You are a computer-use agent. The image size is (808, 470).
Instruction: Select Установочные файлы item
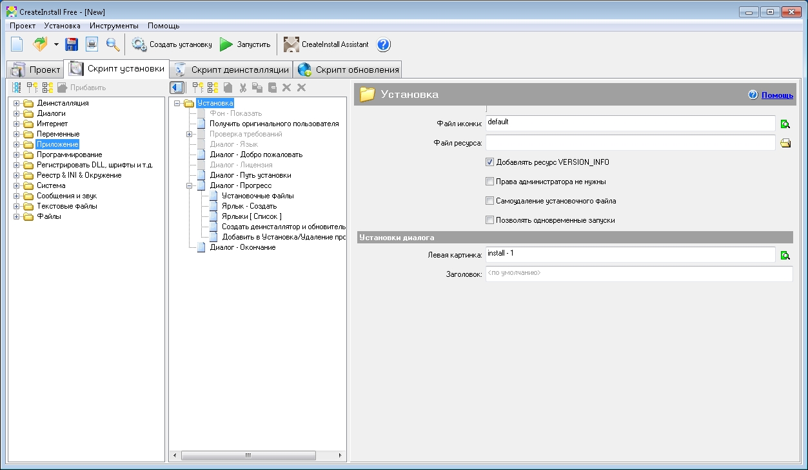click(258, 196)
